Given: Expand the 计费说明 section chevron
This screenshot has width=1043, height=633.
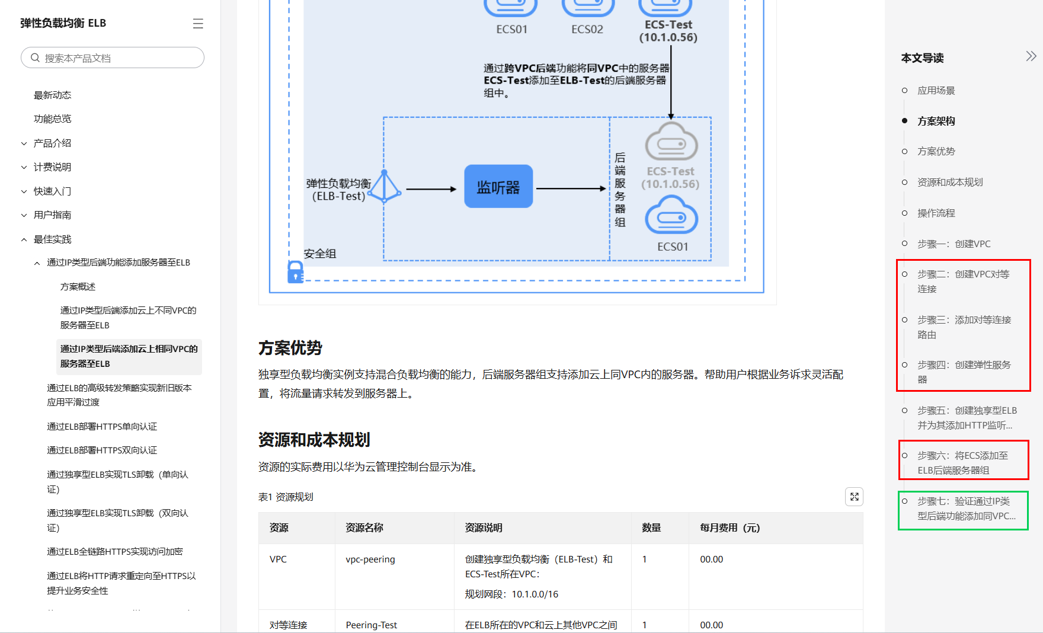Looking at the screenshot, I should tap(24, 167).
